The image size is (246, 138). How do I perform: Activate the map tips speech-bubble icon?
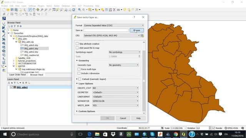click(125, 10)
